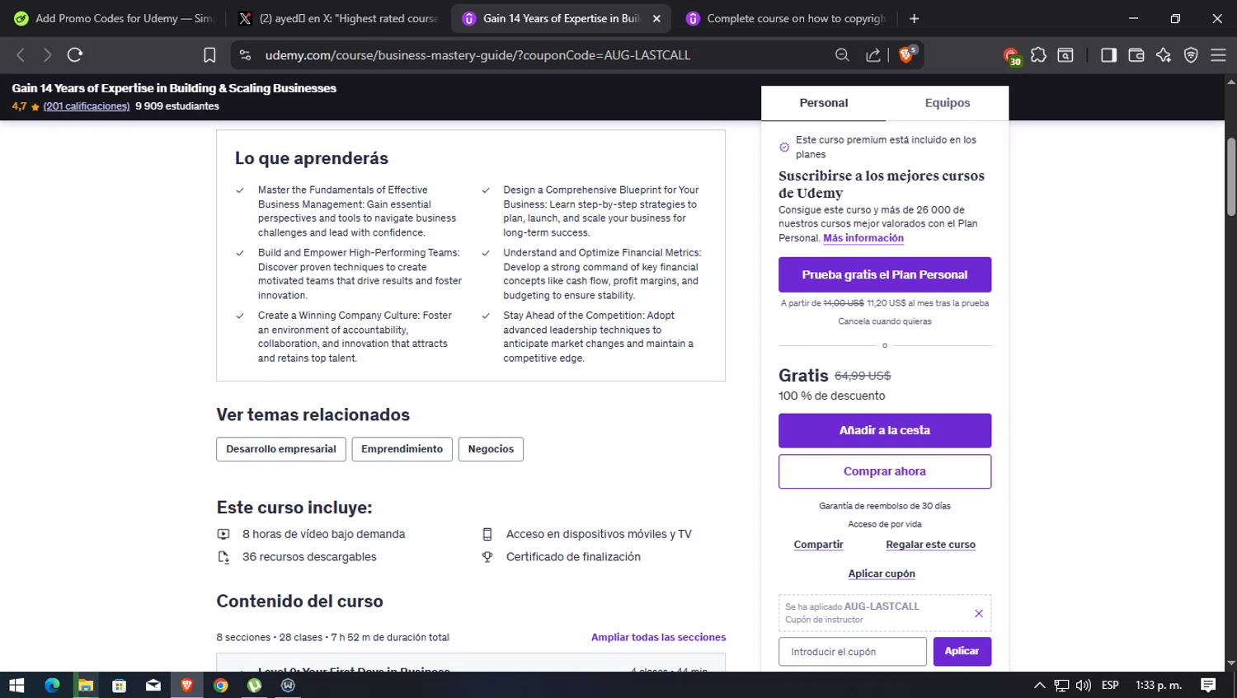This screenshot has width=1237, height=698.
Task: Open the Más información link
Action: coord(863,238)
